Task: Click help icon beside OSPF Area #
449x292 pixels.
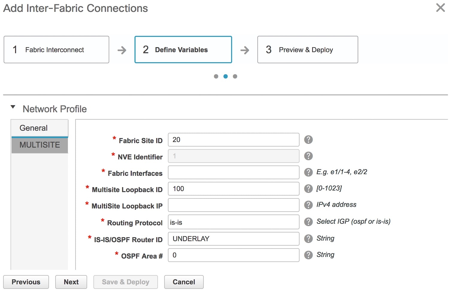Action: pyautogui.click(x=308, y=255)
